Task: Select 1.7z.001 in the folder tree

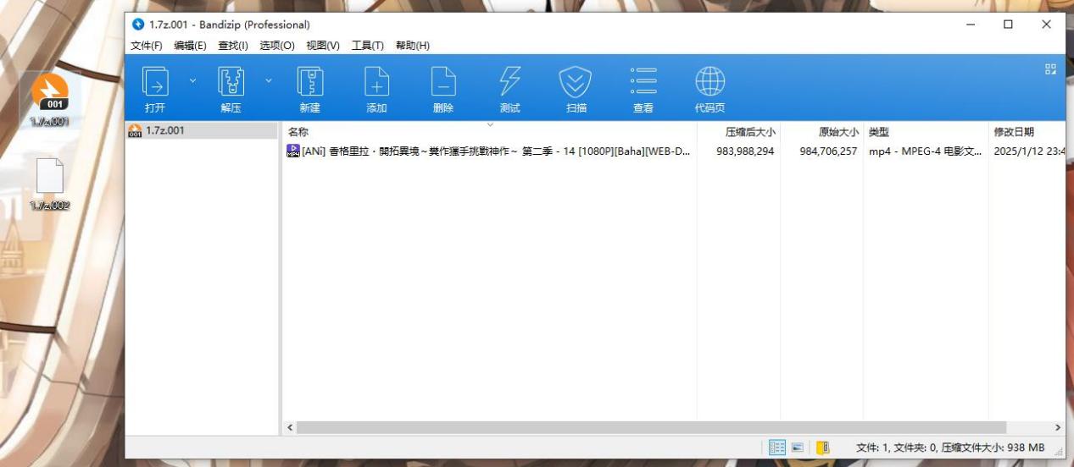Action: pos(164,130)
